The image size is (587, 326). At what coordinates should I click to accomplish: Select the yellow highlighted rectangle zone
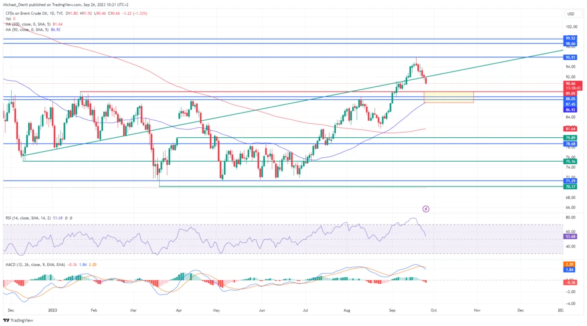[x=448, y=97]
